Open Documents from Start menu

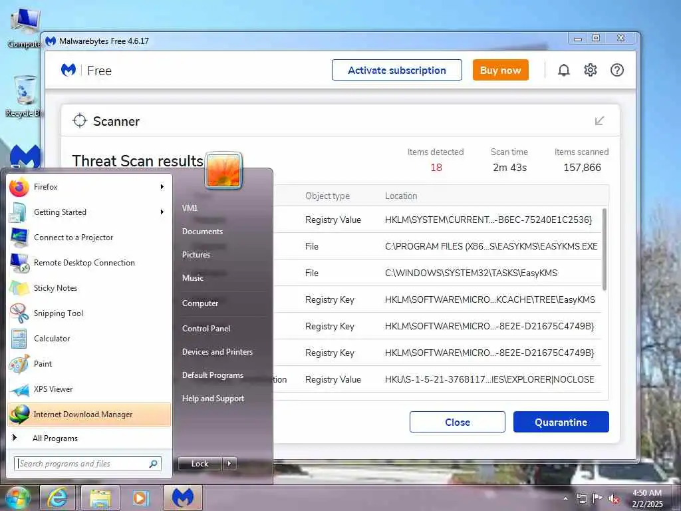click(202, 232)
